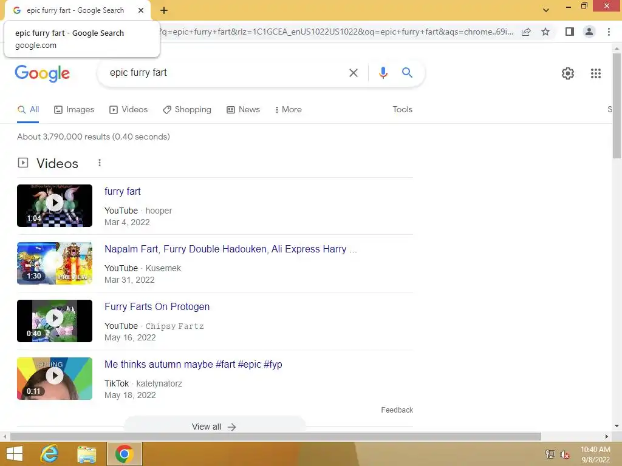
Task: Click 'Mar 4, 2022' date text
Action: (127, 222)
